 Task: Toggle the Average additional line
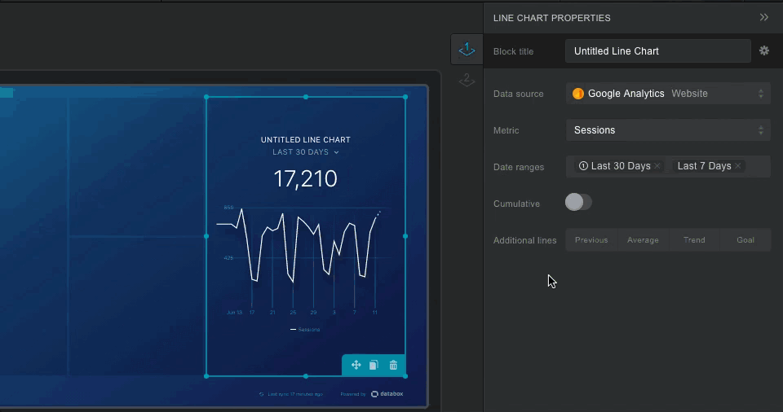643,240
